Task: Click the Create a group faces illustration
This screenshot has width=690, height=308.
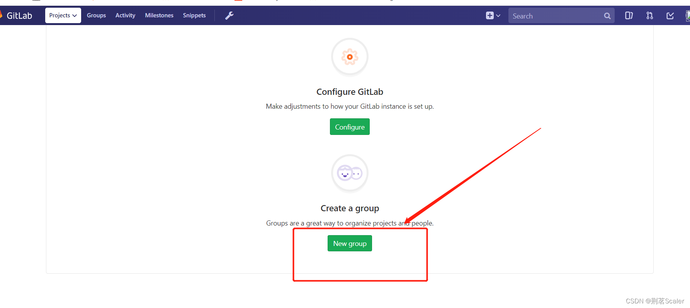Action: tap(350, 173)
